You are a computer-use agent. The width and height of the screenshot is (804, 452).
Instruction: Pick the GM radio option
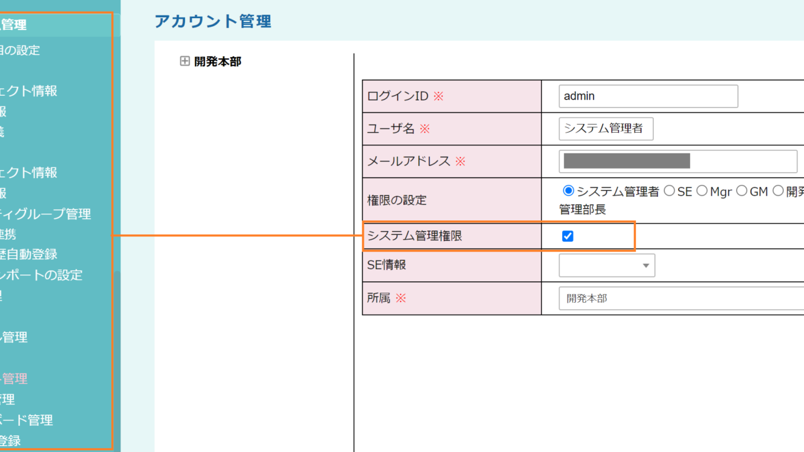[741, 192]
